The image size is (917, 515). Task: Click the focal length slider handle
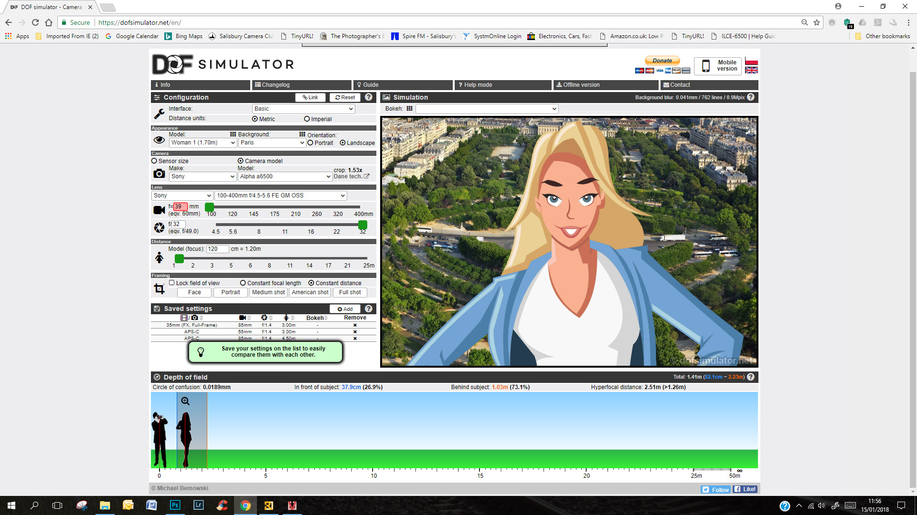coord(209,207)
